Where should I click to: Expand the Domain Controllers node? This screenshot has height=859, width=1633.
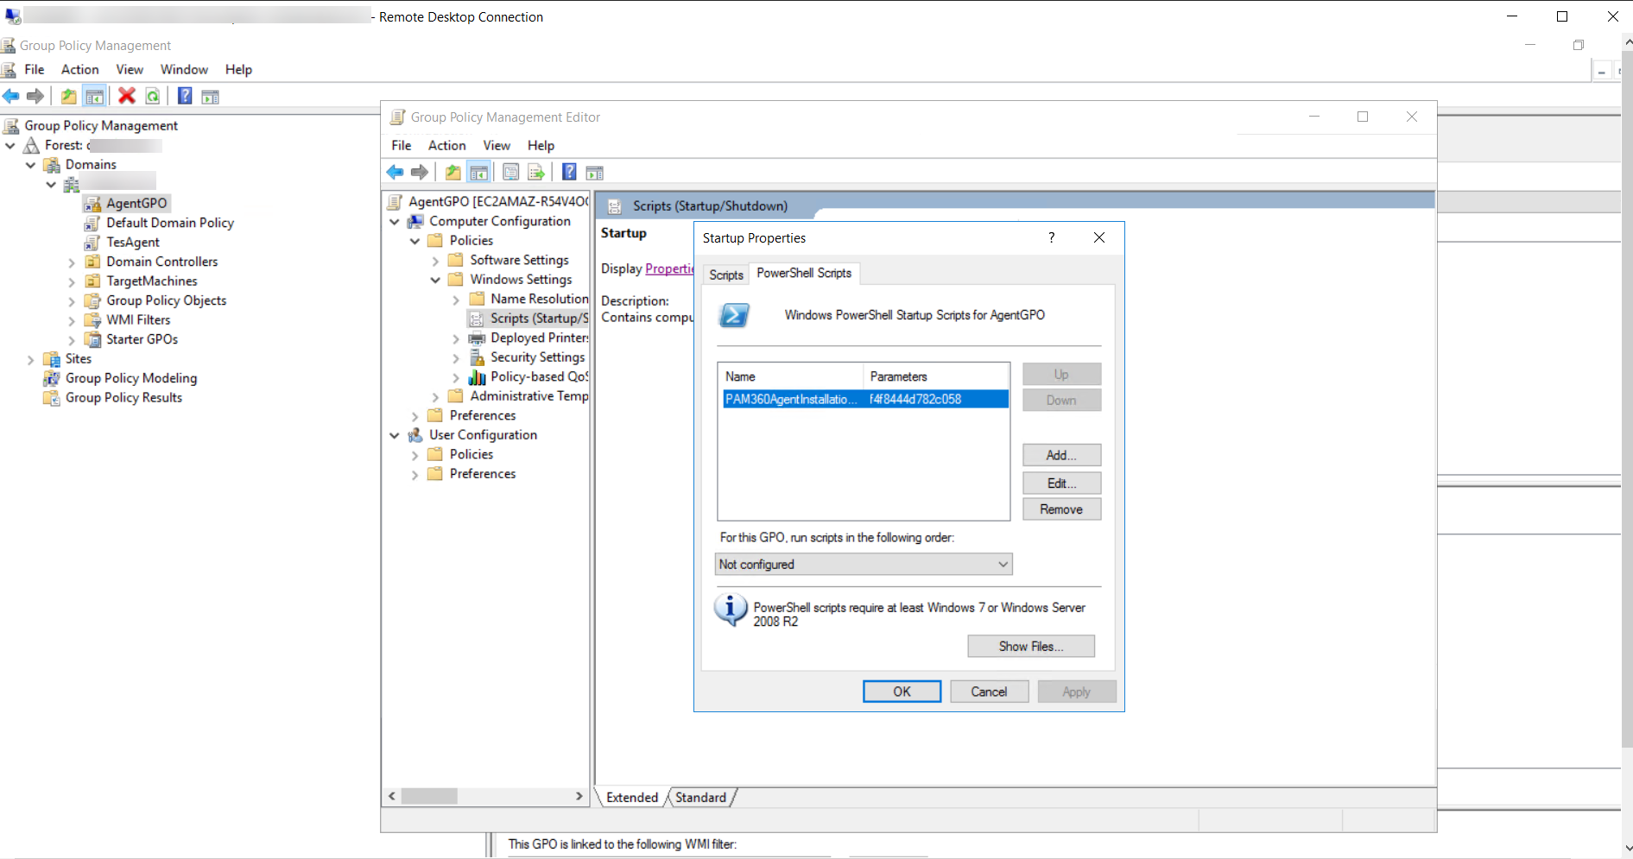tap(72, 262)
